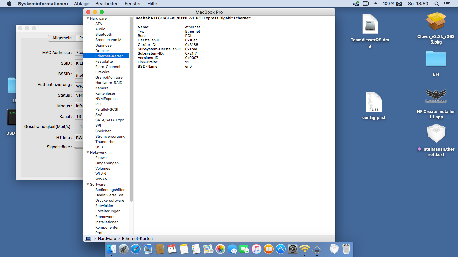Open Reminders list icon in Dock
Screen dimensions: 458x257
pyautogui.click(x=196, y=249)
